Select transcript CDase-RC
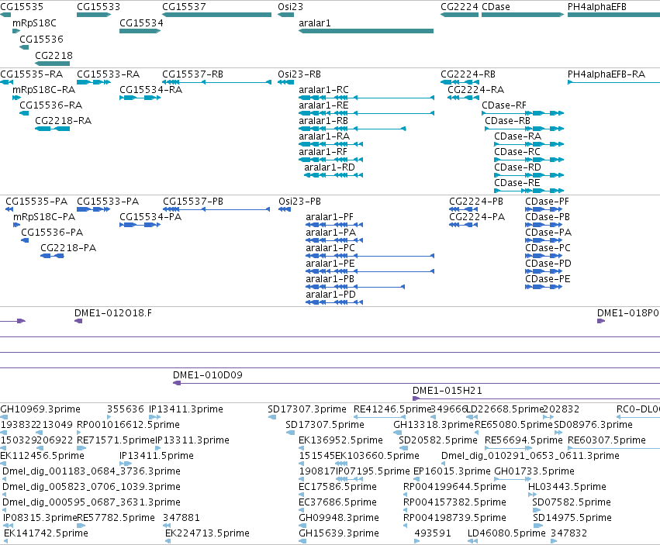Image resolution: width=660 pixels, height=545 pixels. click(x=529, y=160)
